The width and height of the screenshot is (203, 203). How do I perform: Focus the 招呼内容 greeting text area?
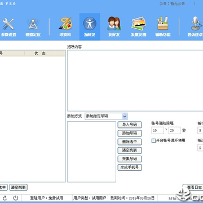[x=135, y=81]
